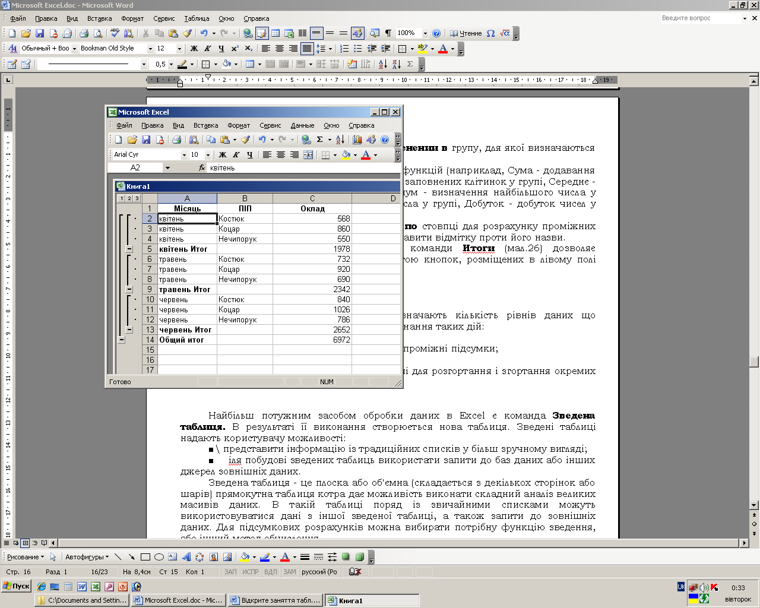Click Word yellow highlight color button
The height and width of the screenshot is (608, 760).
pos(422,49)
